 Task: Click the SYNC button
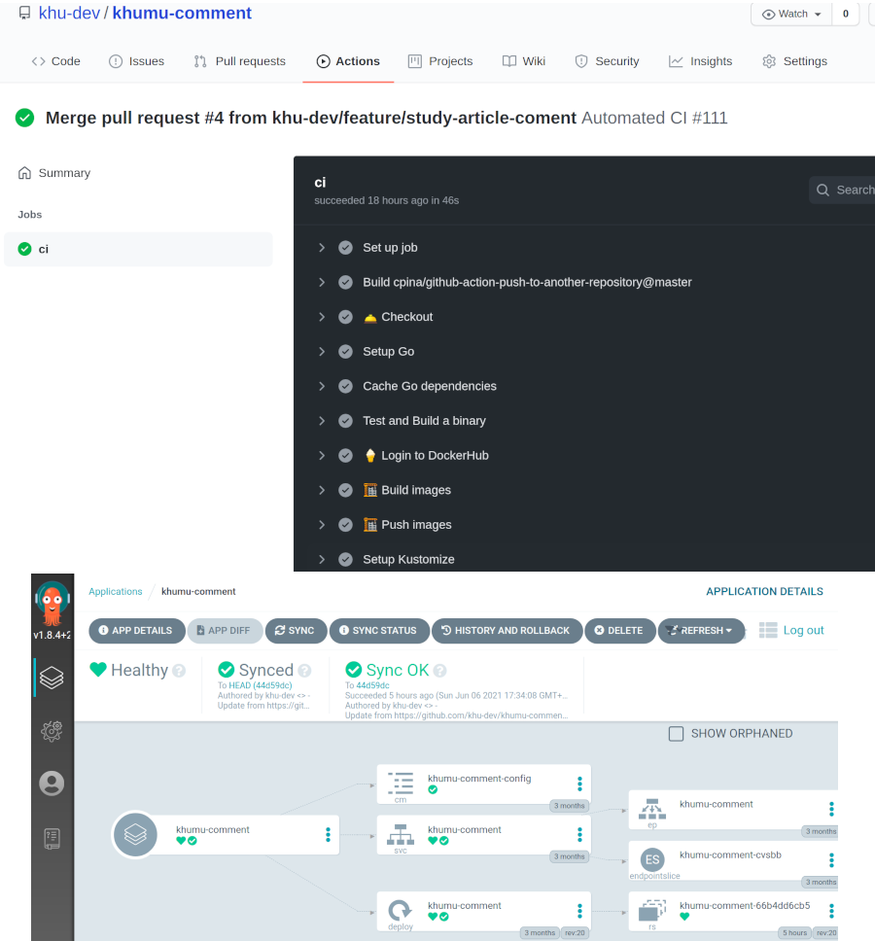click(x=296, y=630)
